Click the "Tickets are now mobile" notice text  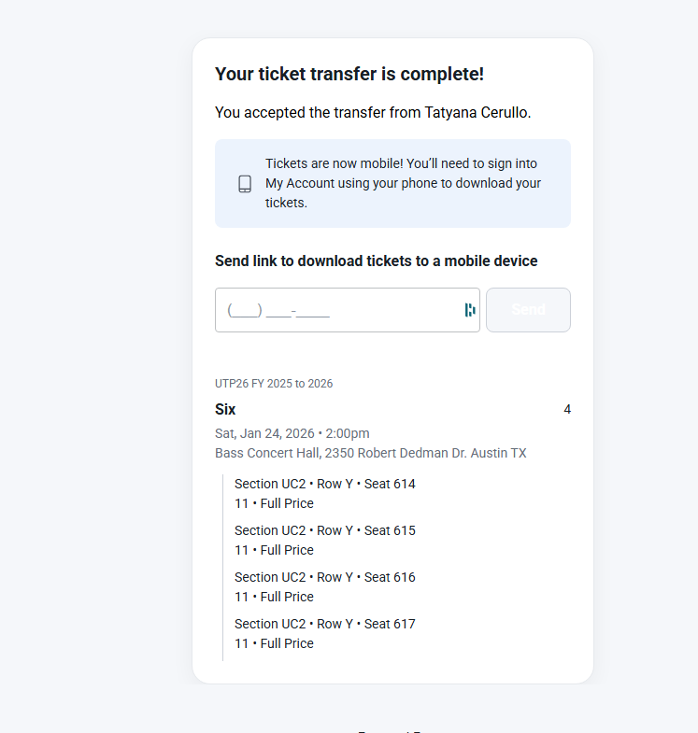click(403, 183)
